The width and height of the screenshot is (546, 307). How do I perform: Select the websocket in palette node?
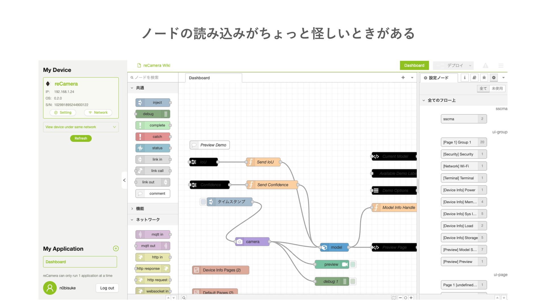point(153,291)
